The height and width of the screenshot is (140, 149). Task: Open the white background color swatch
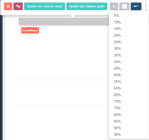click(x=124, y=6)
